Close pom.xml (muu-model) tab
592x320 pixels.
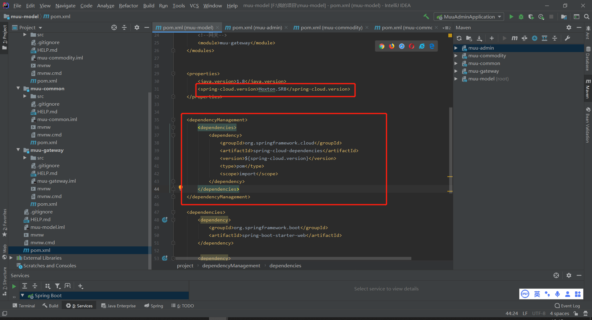click(217, 27)
